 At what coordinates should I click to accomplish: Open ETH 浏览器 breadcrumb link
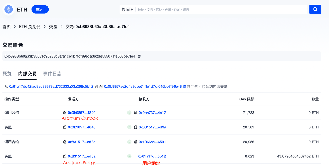(30, 27)
